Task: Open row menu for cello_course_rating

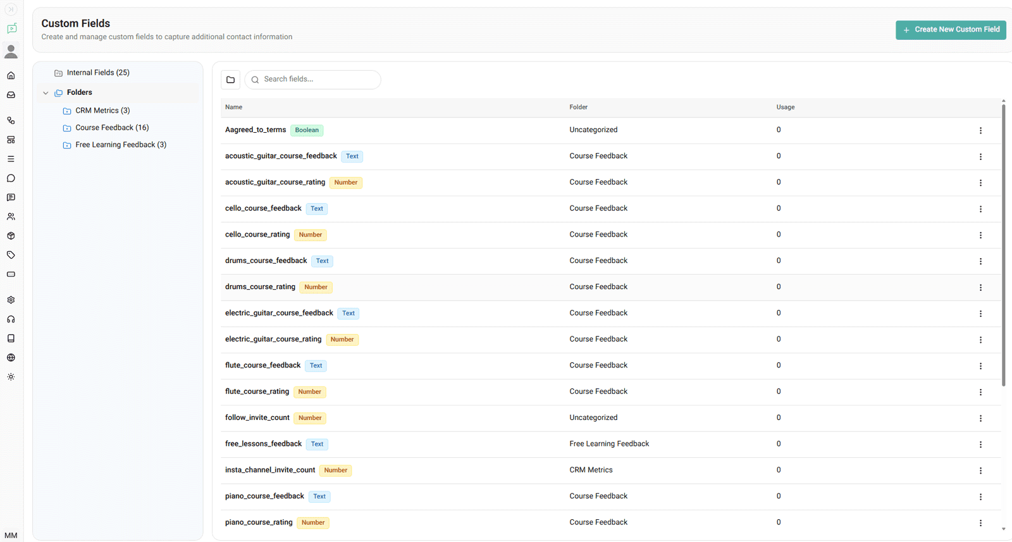Action: point(980,235)
